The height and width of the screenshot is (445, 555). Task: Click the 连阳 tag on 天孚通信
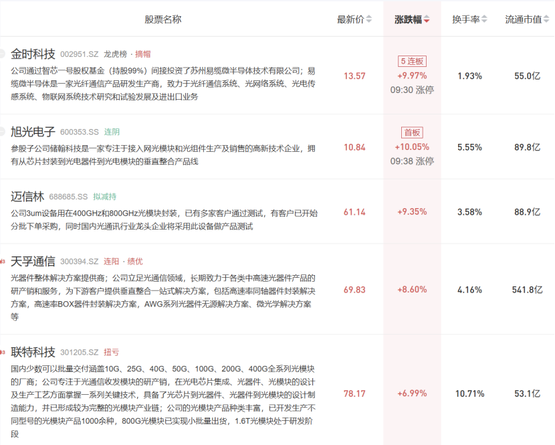111,262
